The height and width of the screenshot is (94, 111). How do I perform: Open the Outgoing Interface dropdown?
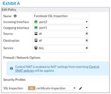[x=87, y=28]
